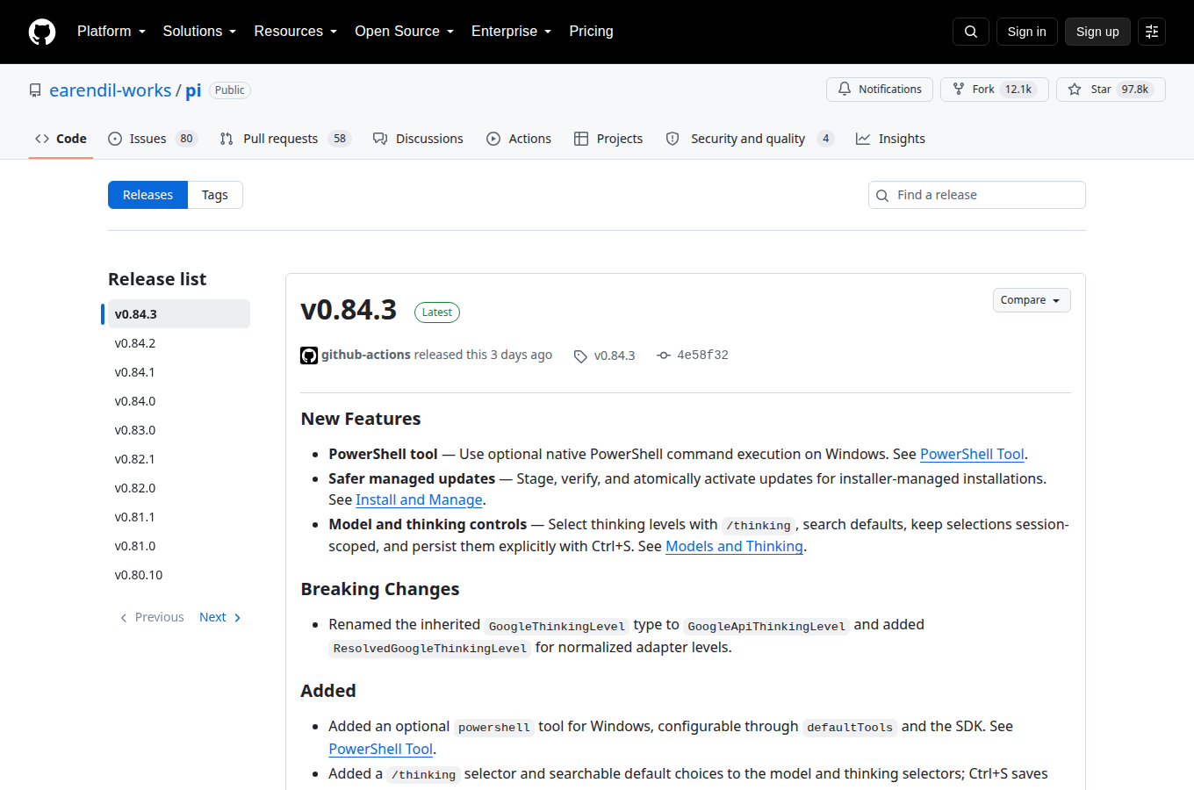Open the pi repository link
The height and width of the screenshot is (790, 1194).
(x=193, y=90)
